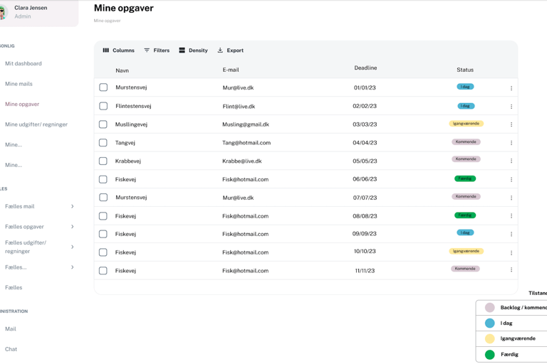Select the Musllingevej row checkbox
547x364 pixels.
[x=103, y=124]
